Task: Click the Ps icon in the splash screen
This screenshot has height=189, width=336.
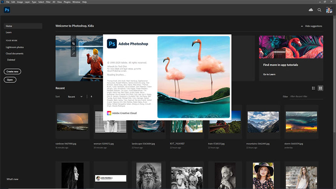Action: 112,43
